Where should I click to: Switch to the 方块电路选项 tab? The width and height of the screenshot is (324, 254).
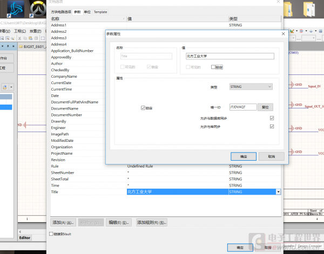(61, 12)
